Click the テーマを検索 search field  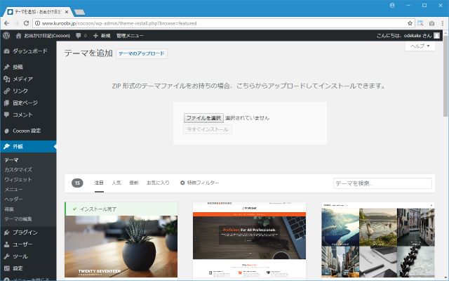tap(382, 183)
